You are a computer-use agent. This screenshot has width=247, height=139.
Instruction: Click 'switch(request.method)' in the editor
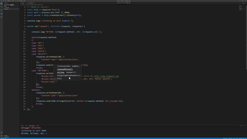(44, 37)
